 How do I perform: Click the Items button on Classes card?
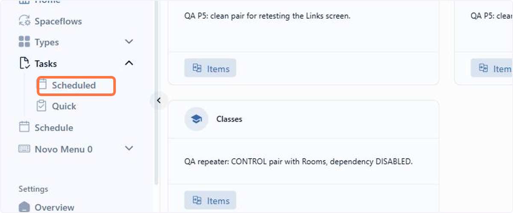210,201
